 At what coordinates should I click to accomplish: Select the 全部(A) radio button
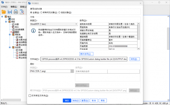31,12
